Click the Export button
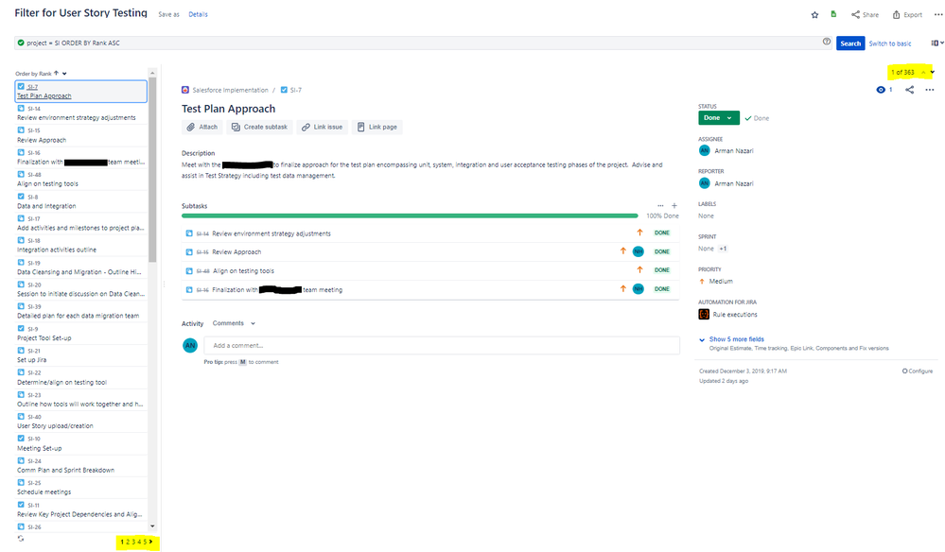The width and height of the screenshot is (945, 552). tap(907, 14)
